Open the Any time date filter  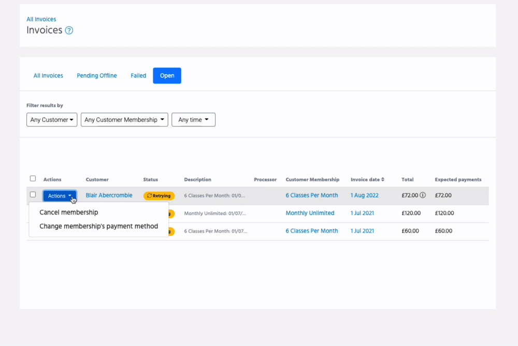click(x=193, y=120)
